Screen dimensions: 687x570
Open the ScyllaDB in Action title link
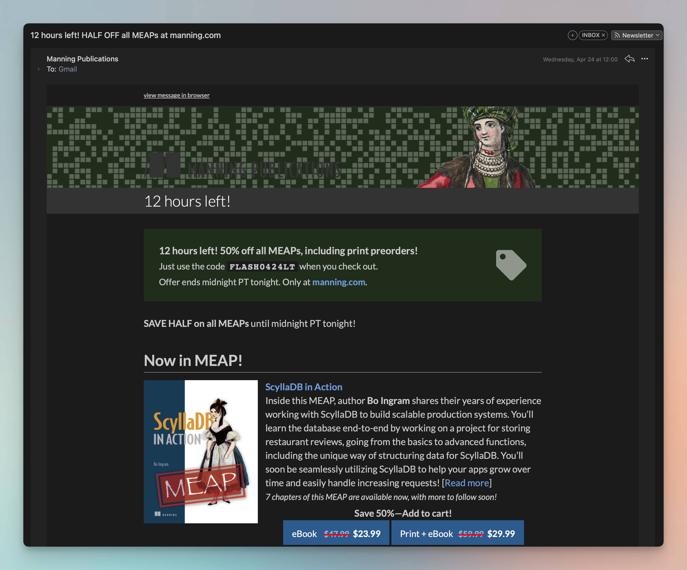point(304,387)
